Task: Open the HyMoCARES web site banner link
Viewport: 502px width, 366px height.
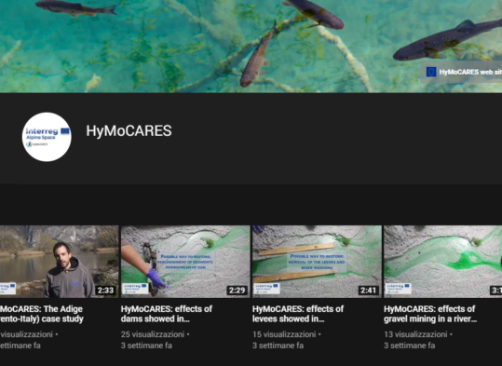Action: [x=461, y=72]
